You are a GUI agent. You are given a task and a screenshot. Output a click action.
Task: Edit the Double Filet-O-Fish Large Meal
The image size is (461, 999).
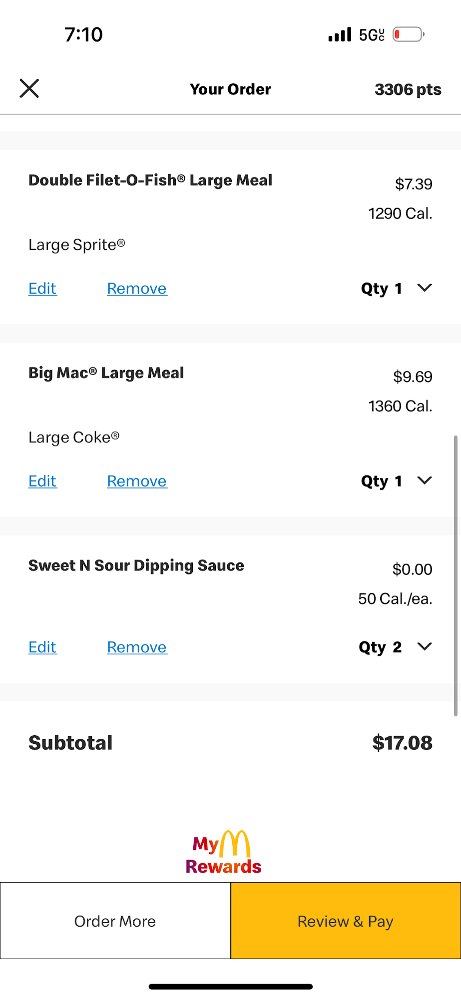pyautogui.click(x=42, y=288)
